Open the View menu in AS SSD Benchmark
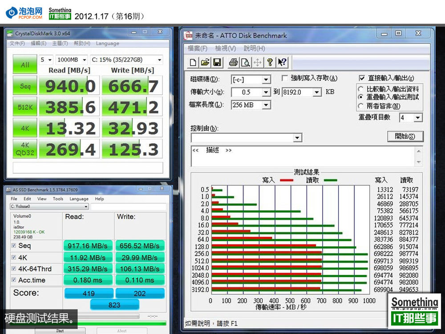This screenshot has height=334, width=445. tap(42, 199)
